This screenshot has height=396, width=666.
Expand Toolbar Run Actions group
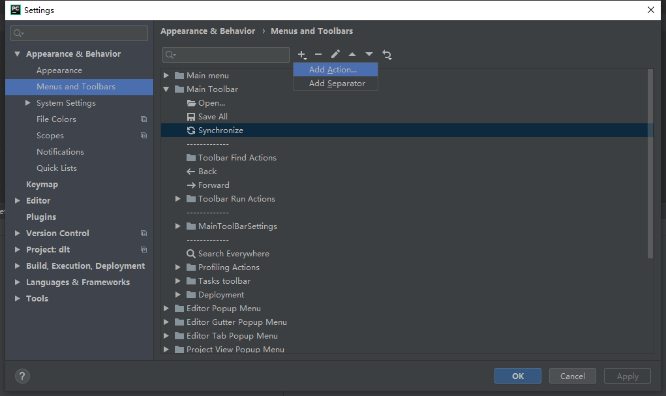(x=178, y=199)
